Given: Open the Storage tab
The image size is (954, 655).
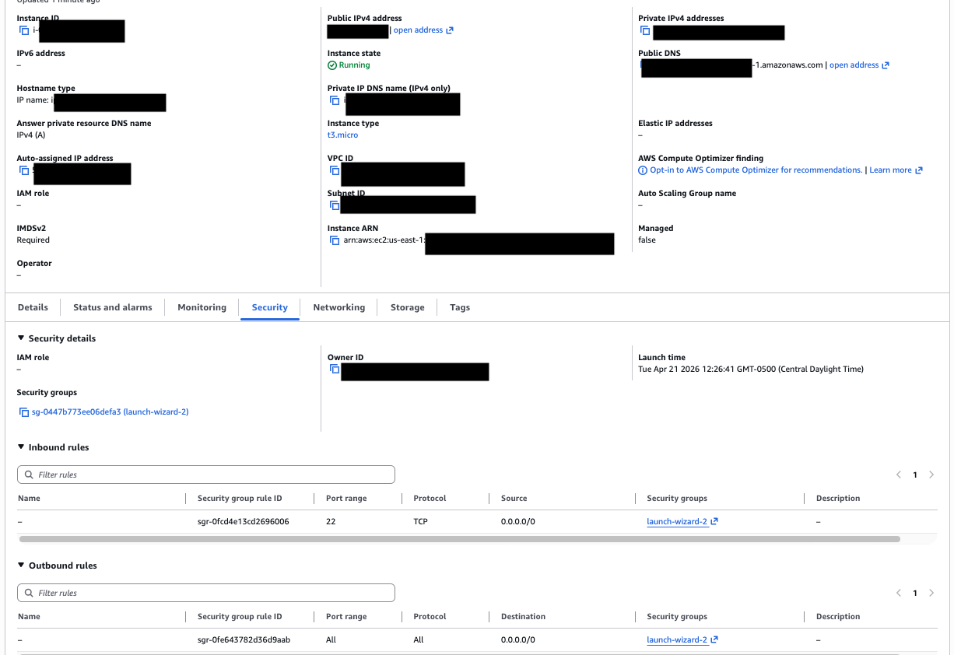Looking at the screenshot, I should (408, 307).
